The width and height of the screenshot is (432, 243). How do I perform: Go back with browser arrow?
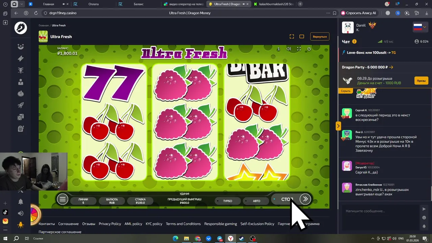point(16,13)
